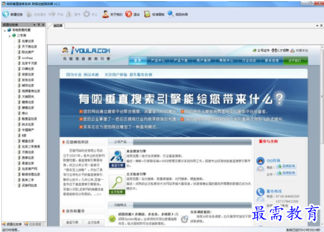324x232 pixels.
Task: Click the 收藏本站 bookmark icon
Action: tap(292, 50)
